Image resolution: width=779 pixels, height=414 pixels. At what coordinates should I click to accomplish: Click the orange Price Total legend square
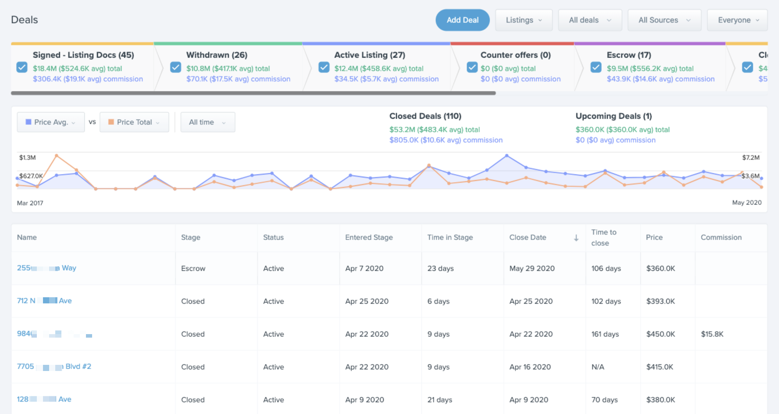[111, 122]
